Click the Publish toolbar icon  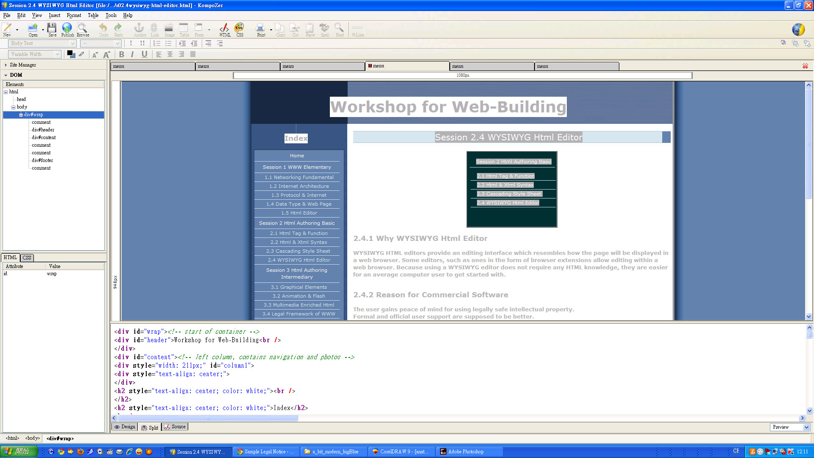click(x=67, y=28)
